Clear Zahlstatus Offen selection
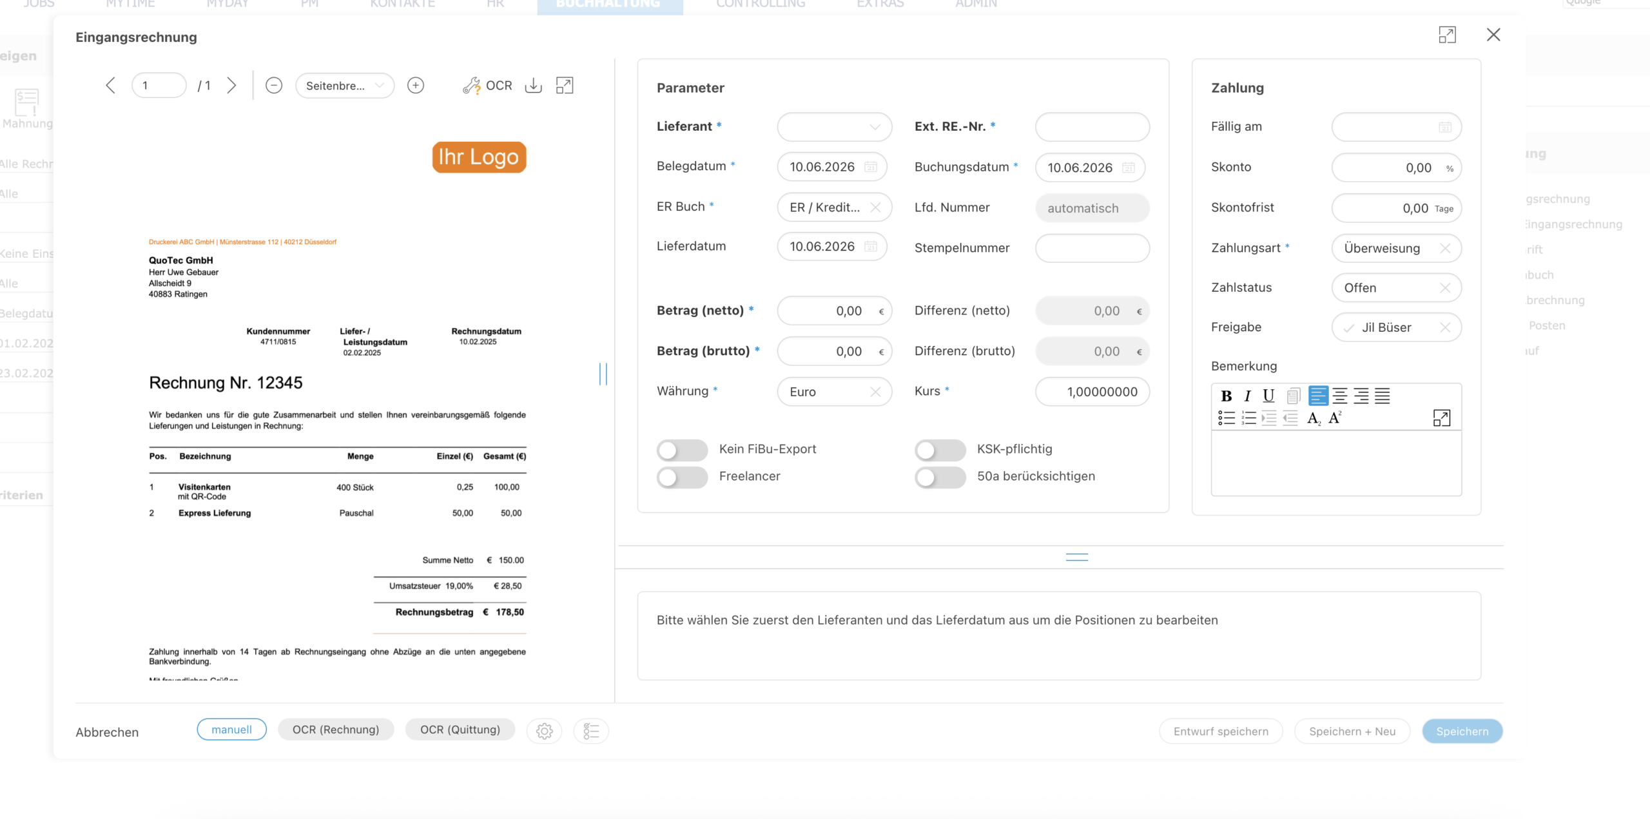 1445,288
